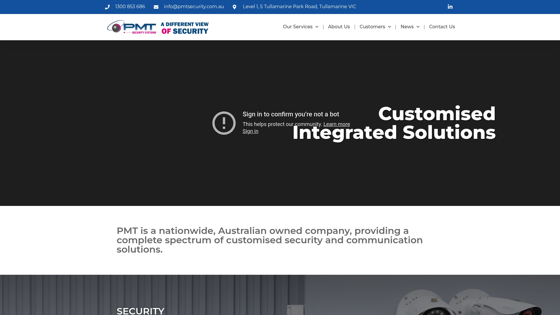Open the LinkedIn icon link
Viewport: 560px width, 315px height.
click(450, 7)
